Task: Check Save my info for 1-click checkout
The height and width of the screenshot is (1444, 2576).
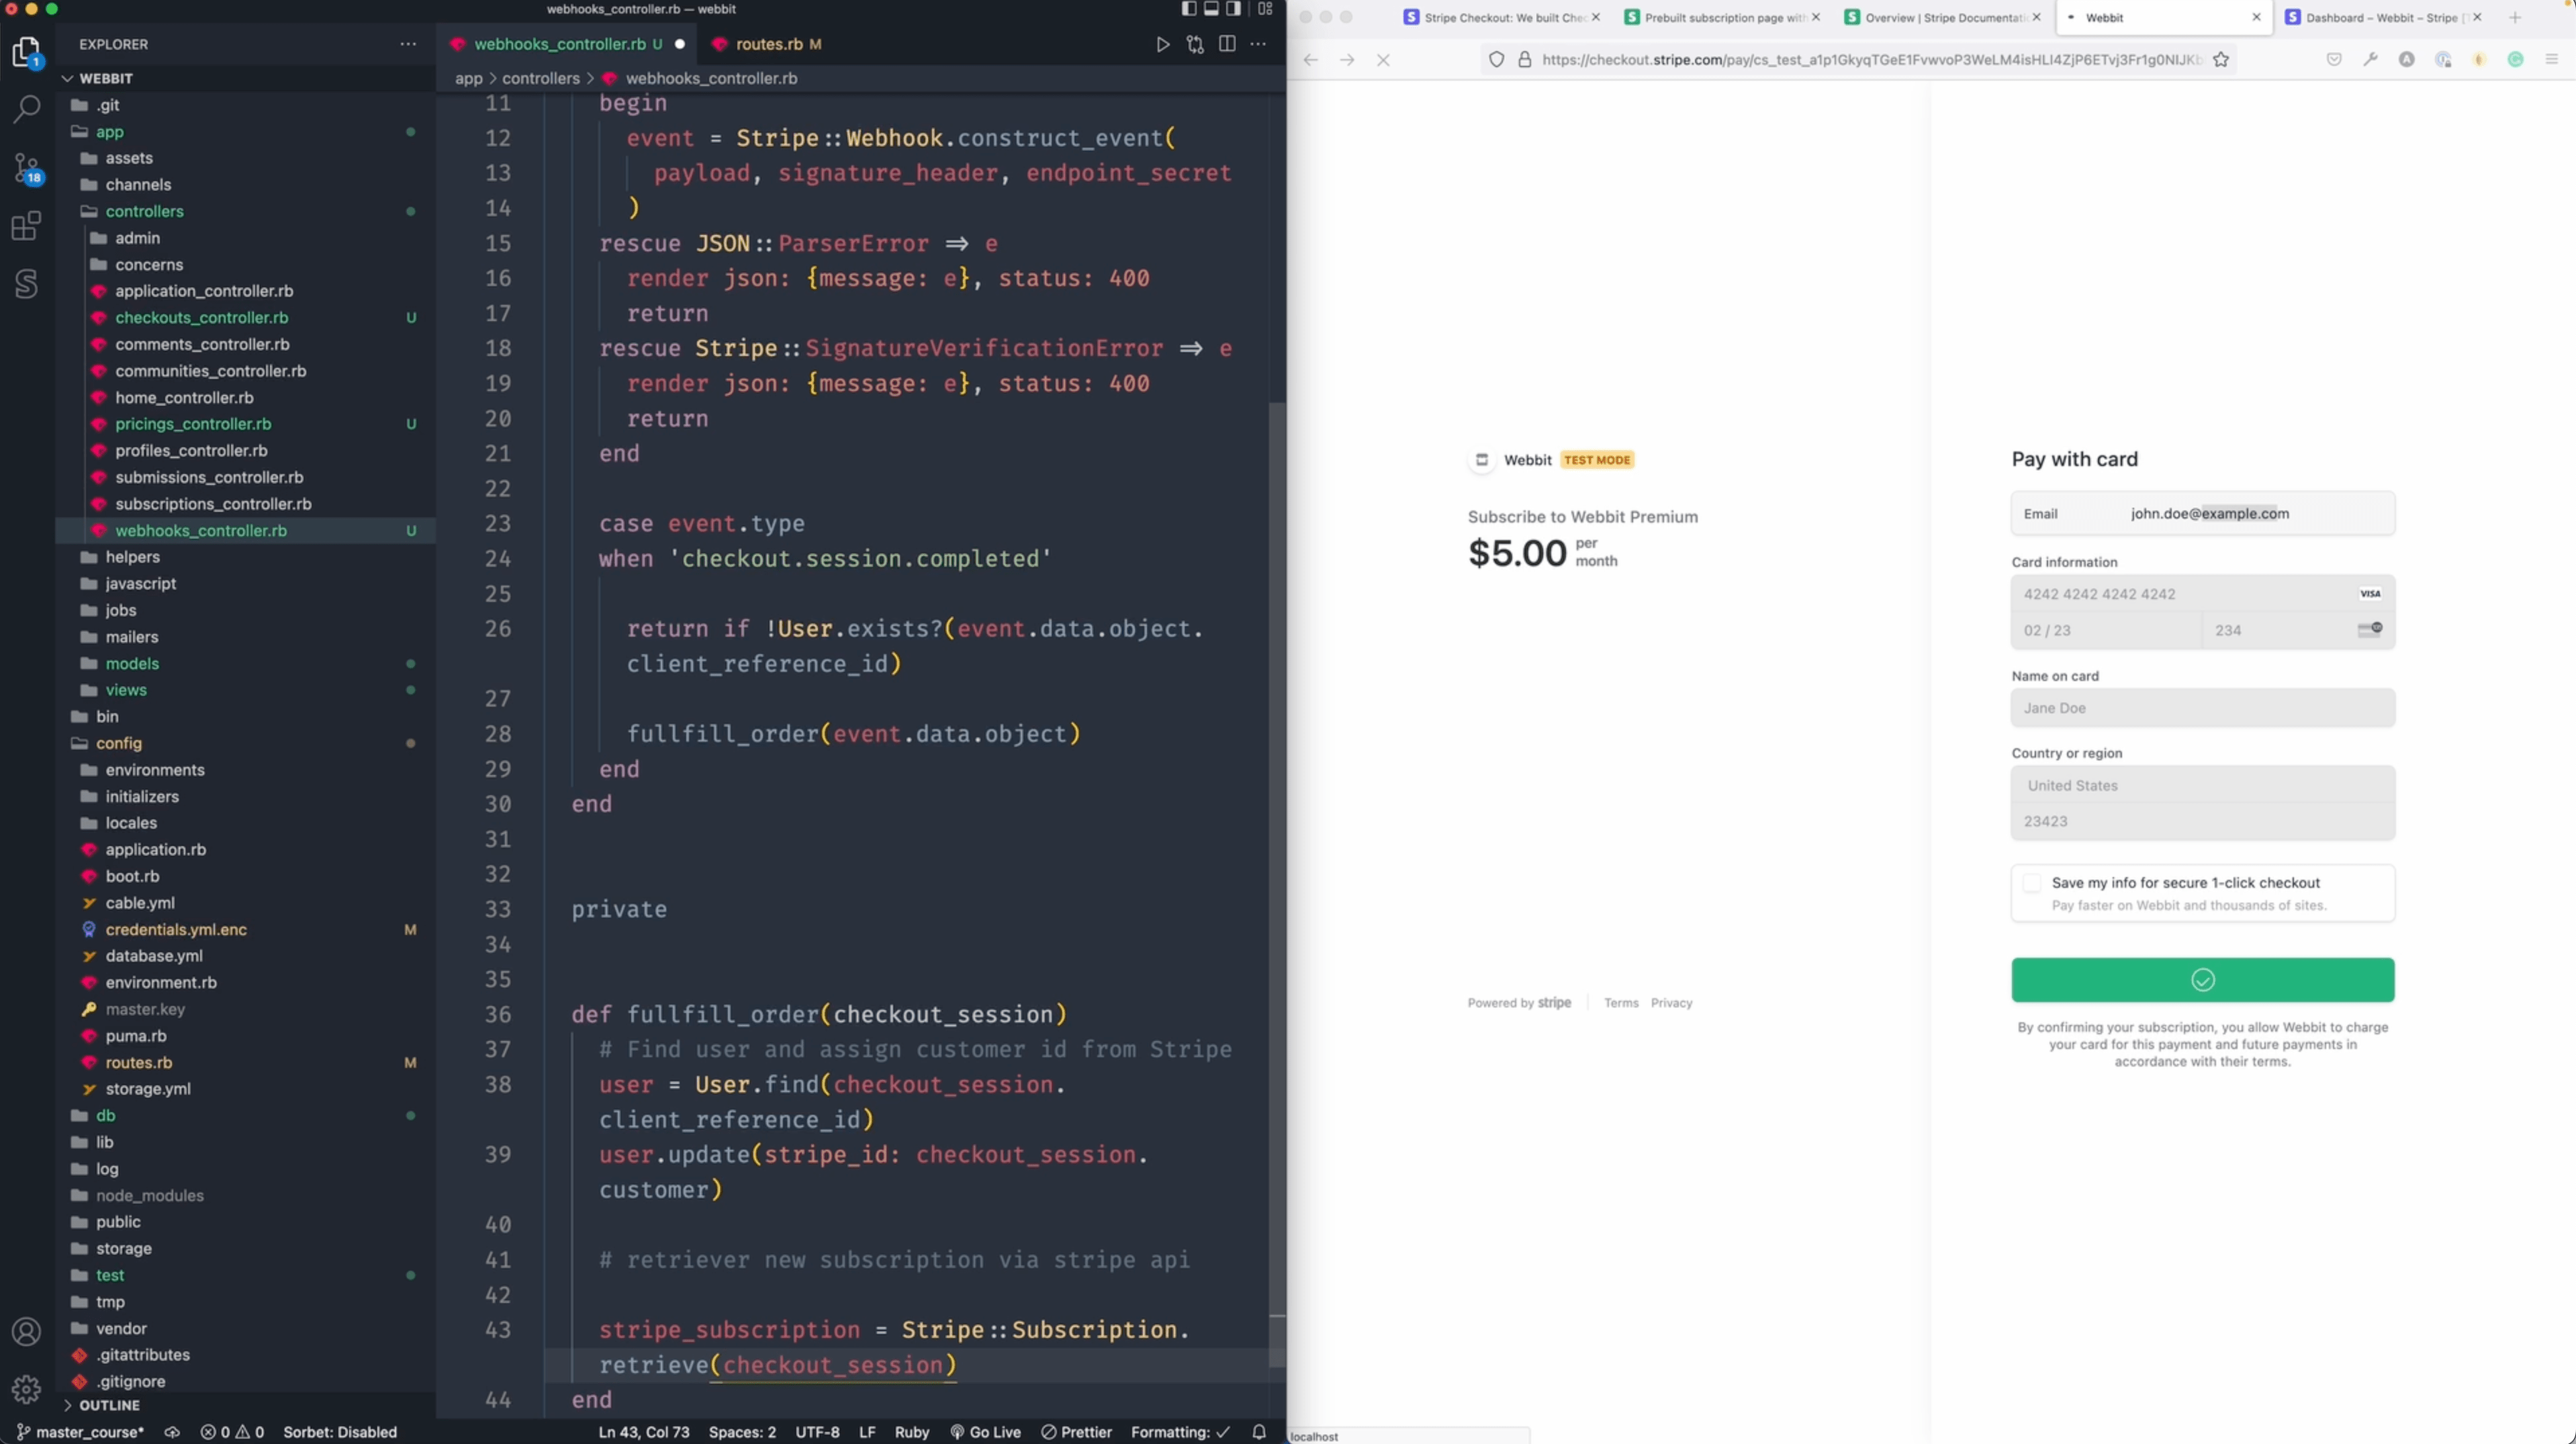Action: point(2031,883)
